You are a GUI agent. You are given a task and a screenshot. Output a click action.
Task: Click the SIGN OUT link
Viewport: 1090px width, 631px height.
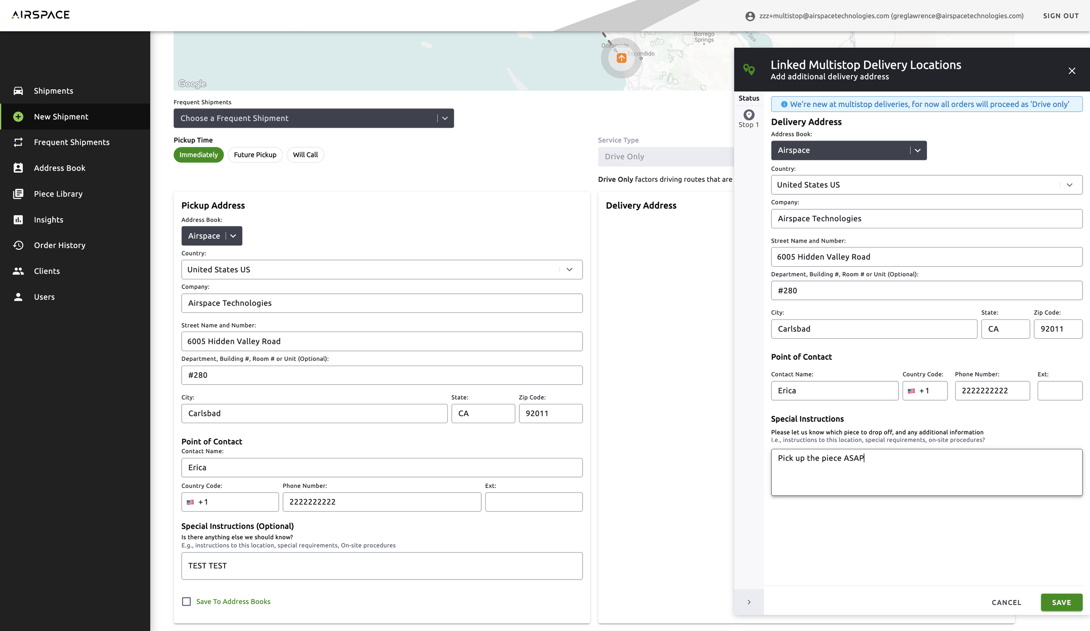click(1061, 16)
